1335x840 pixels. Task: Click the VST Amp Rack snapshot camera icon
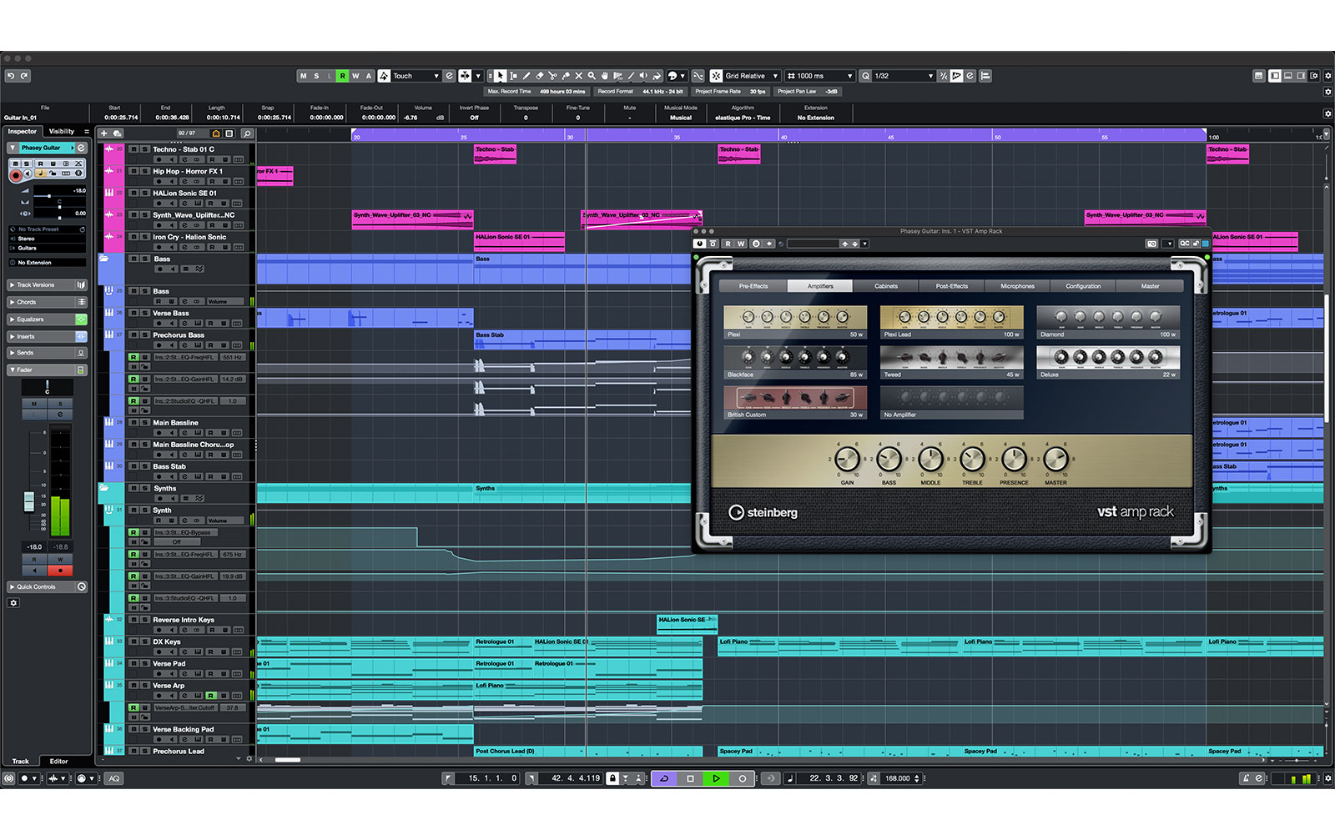click(1151, 244)
